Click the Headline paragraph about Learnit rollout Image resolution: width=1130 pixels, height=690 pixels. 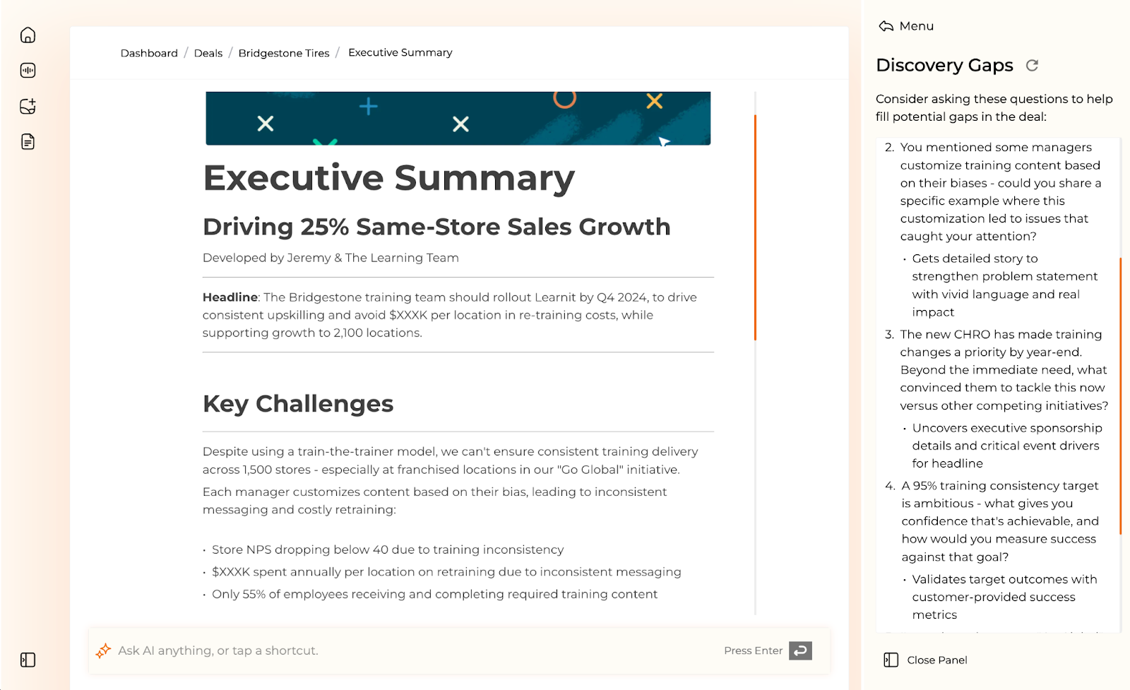[450, 315]
